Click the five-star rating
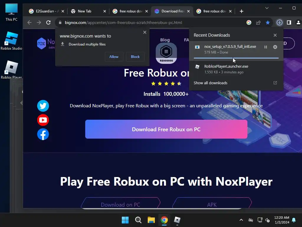This screenshot has width=302, height=227. pyautogui.click(x=166, y=84)
